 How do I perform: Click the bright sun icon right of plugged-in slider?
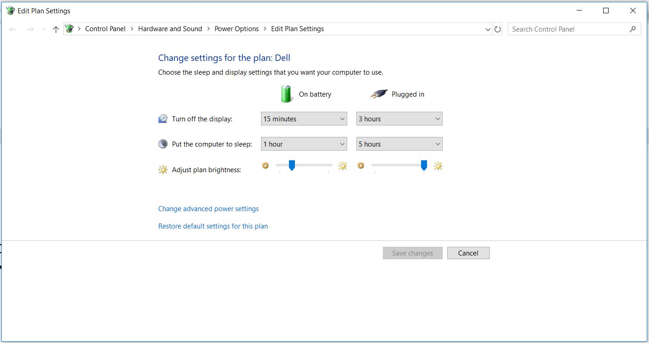tap(438, 166)
